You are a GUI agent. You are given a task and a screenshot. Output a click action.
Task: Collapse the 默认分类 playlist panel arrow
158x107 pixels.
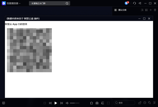(x=115, y=10)
